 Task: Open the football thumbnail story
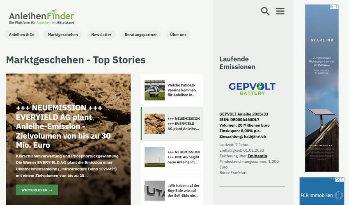pyautogui.click(x=154, y=90)
